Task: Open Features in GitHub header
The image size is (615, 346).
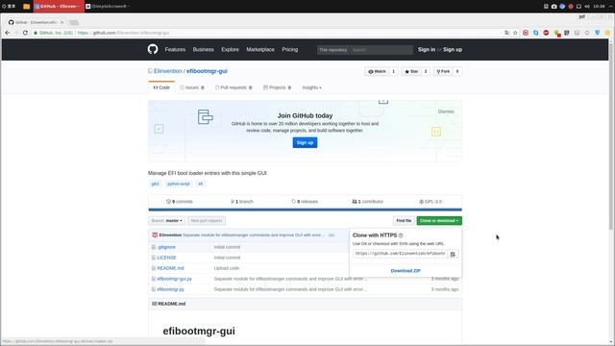Action: pos(175,49)
